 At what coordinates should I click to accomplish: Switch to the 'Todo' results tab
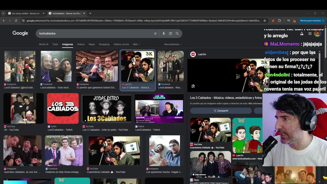click(55, 44)
